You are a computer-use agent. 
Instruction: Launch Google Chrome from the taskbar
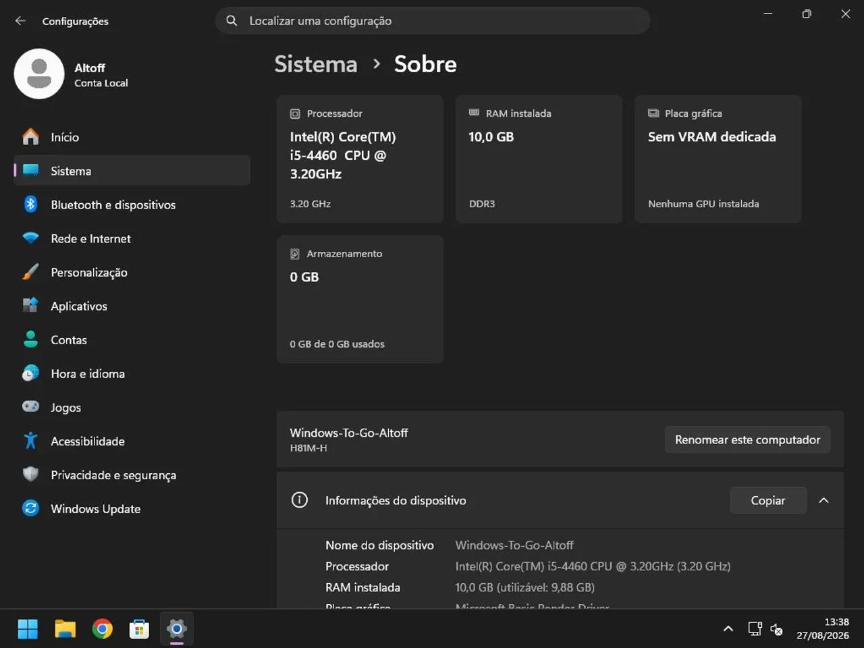(102, 629)
